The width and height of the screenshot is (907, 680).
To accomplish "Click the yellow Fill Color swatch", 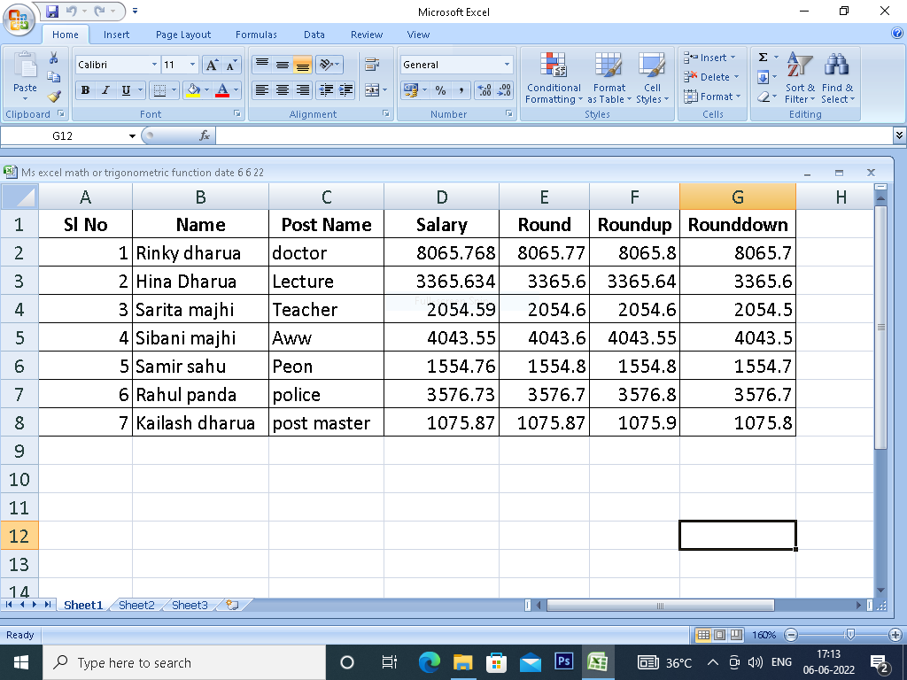I will (x=192, y=90).
